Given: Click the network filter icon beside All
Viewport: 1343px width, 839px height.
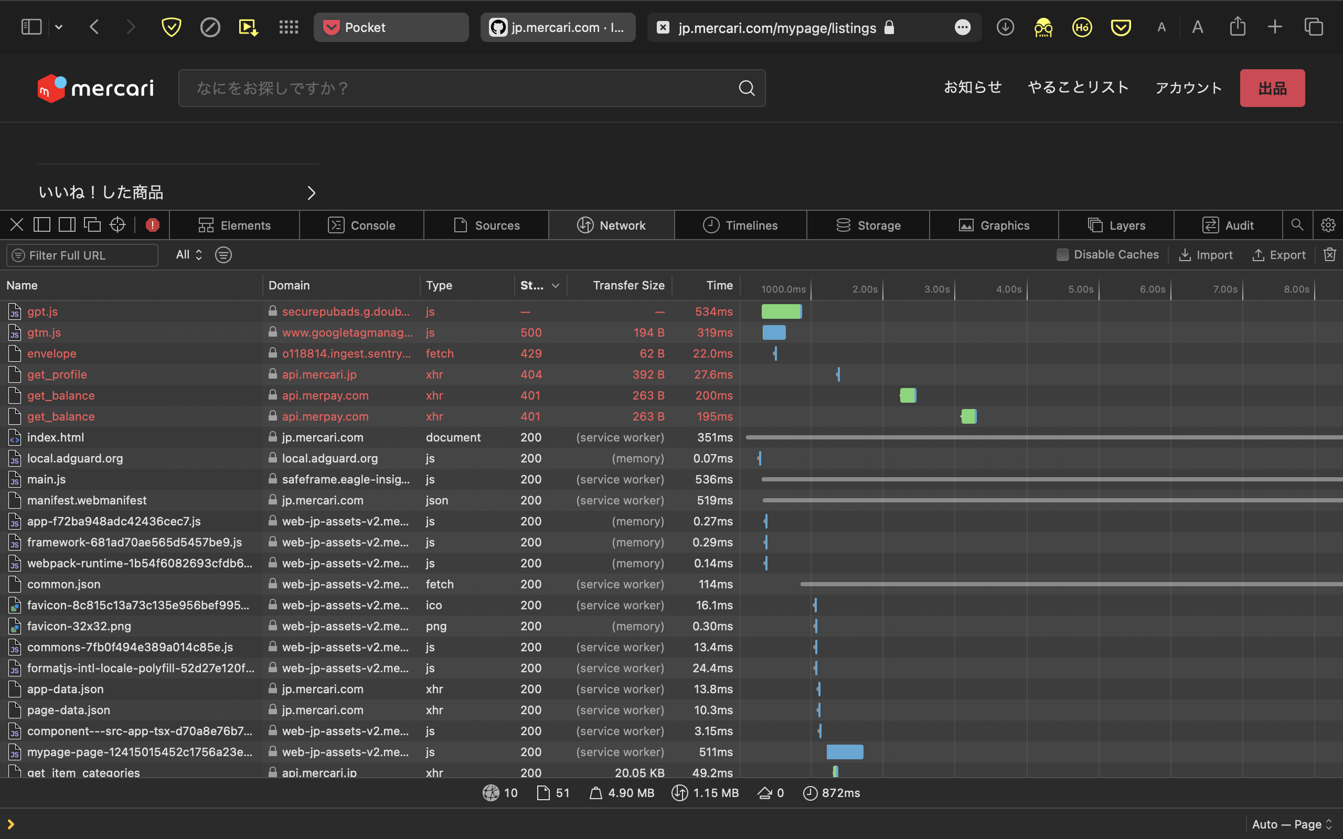Looking at the screenshot, I should [223, 255].
